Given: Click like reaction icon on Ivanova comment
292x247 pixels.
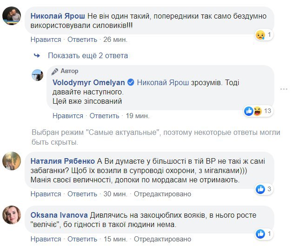Looking at the screenshot, I should click(261, 233).
